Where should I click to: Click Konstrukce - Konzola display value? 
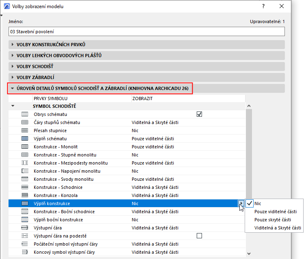click(x=155, y=195)
